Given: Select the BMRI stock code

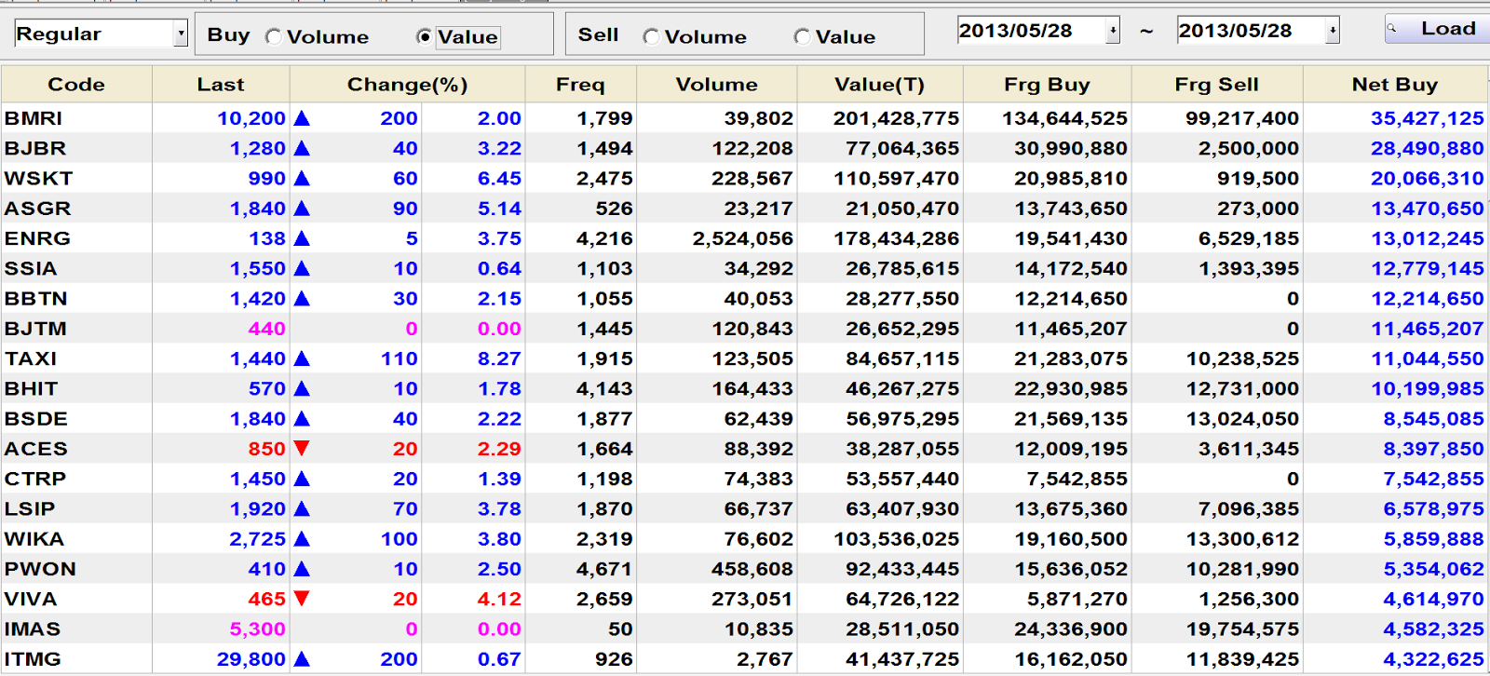Looking at the screenshot, I should 34,118.
